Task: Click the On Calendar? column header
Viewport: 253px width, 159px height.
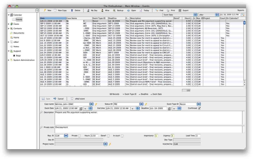Action: click(235, 18)
